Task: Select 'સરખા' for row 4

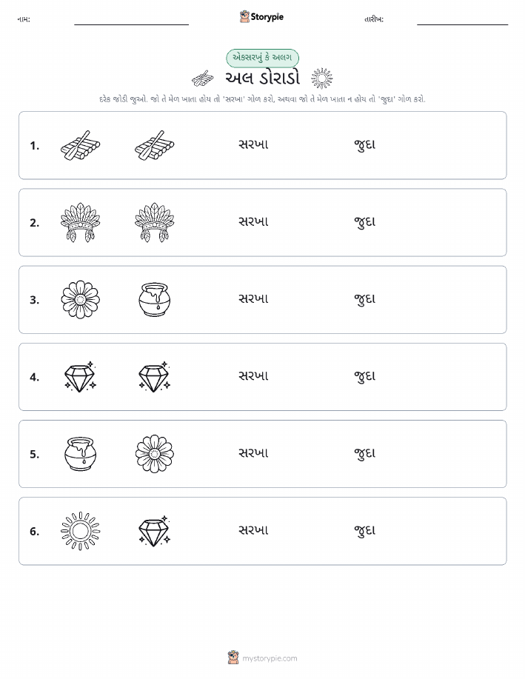Action: coord(253,376)
